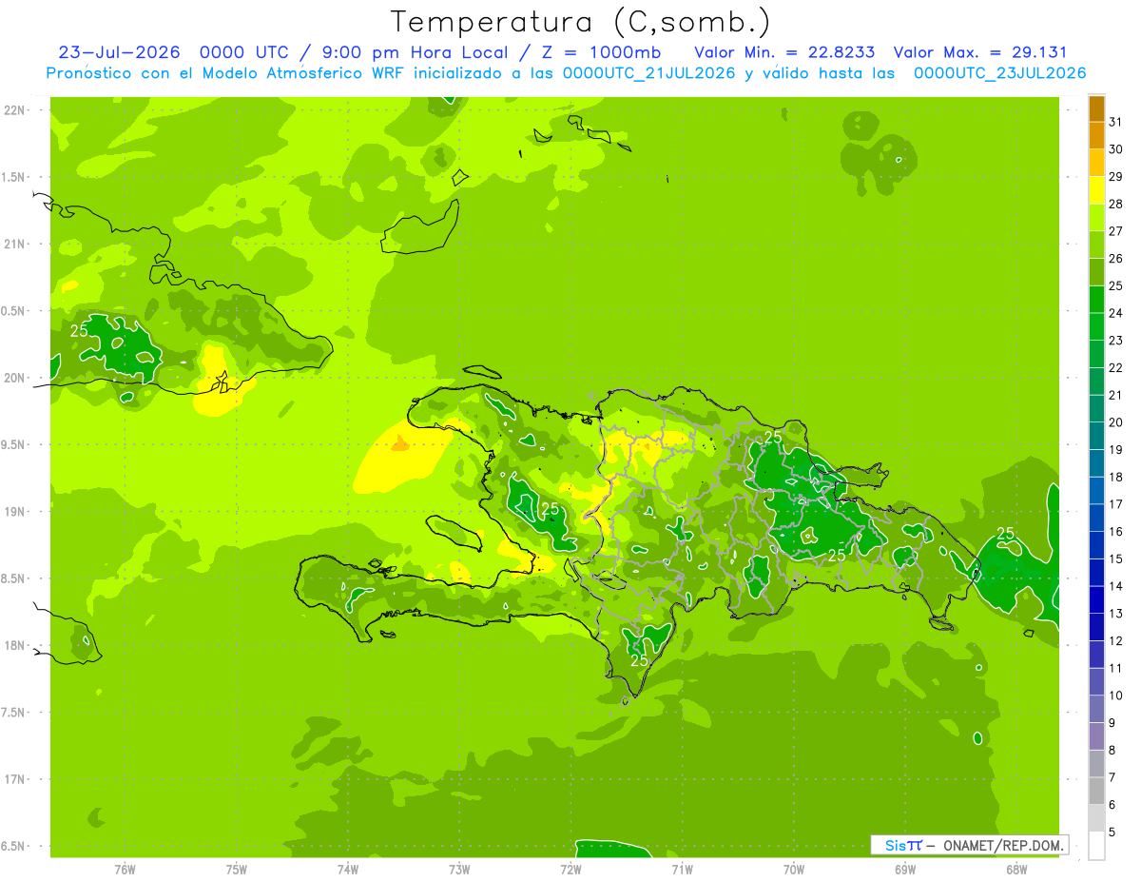The width and height of the screenshot is (1141, 882).
Task: Click the blue legend swatch between 16 and 17
Action: [x=1096, y=518]
